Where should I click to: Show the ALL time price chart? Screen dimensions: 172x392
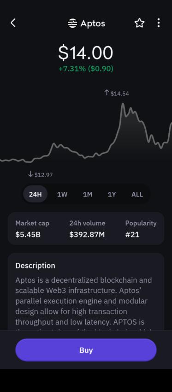[137, 194]
